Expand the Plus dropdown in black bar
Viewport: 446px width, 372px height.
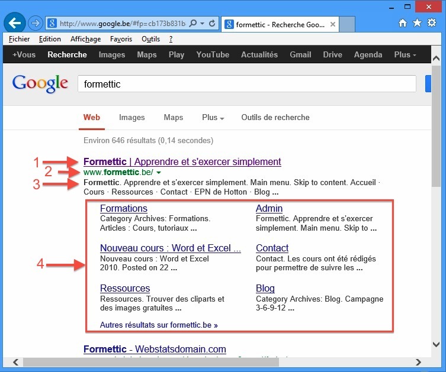pos(405,54)
